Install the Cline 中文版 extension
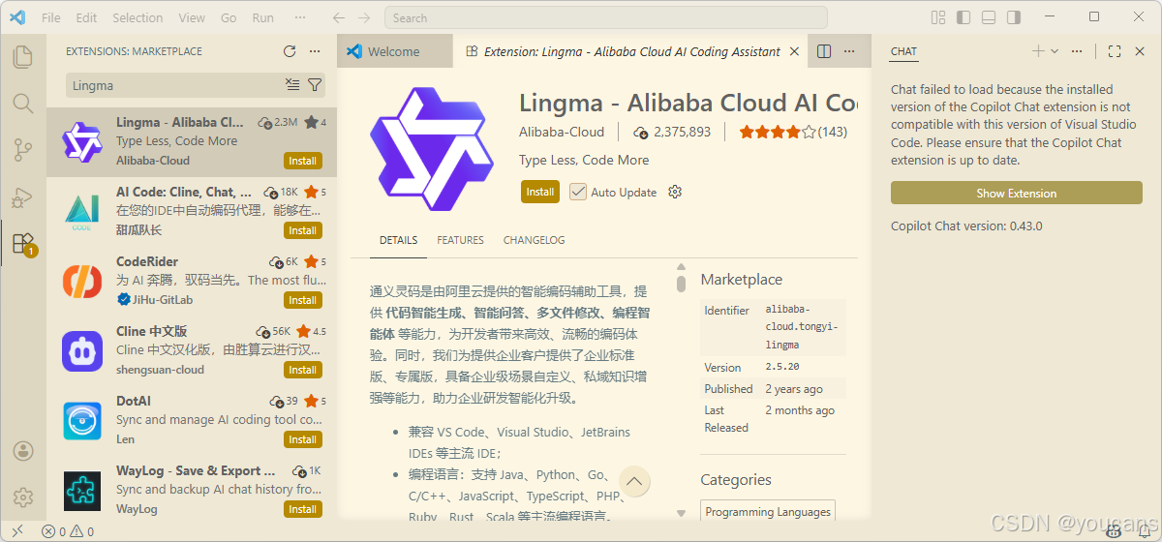Screen dimensions: 1162x542 [x=302, y=370]
